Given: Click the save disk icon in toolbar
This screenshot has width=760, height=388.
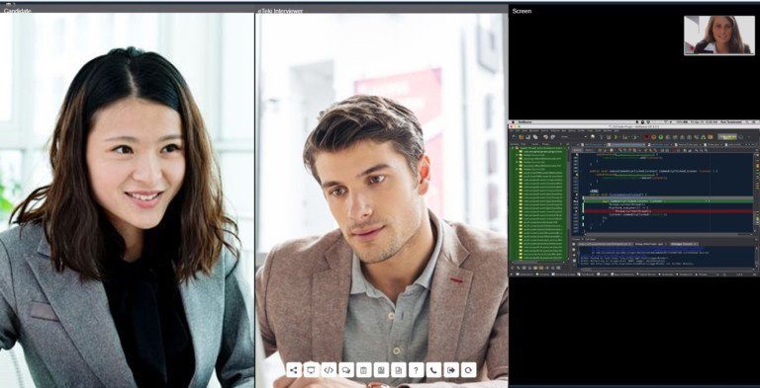Looking at the screenshot, I should [x=381, y=370].
